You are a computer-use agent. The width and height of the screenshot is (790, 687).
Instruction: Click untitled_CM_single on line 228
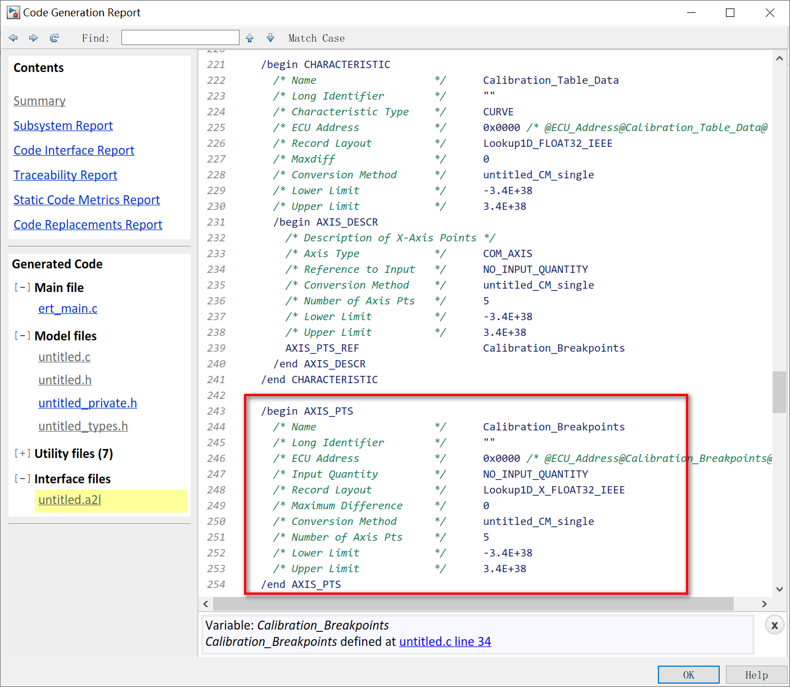click(x=539, y=174)
